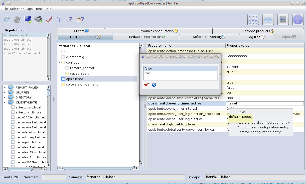Choose Remove configuration entry
The width and height of the screenshot is (306, 184).
pyautogui.click(x=259, y=132)
